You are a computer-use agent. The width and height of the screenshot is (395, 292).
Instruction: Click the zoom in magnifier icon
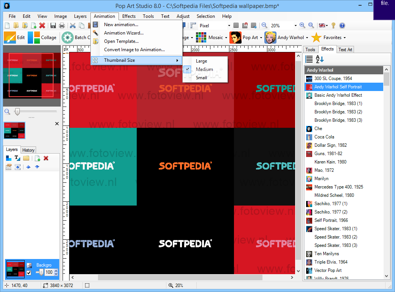(302, 25)
